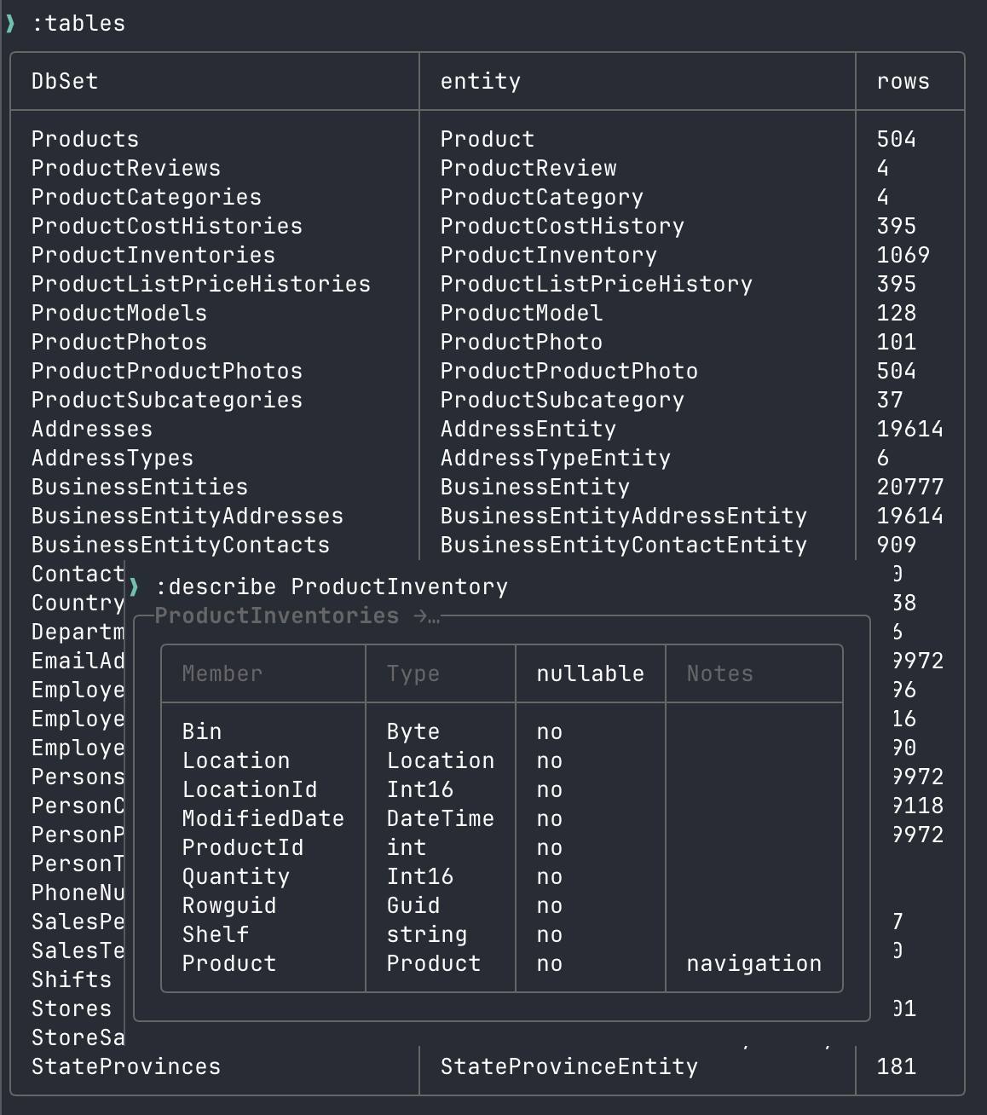987x1115 pixels.
Task: Select ProductProductPhotos in DbSet column
Action: [167, 371]
